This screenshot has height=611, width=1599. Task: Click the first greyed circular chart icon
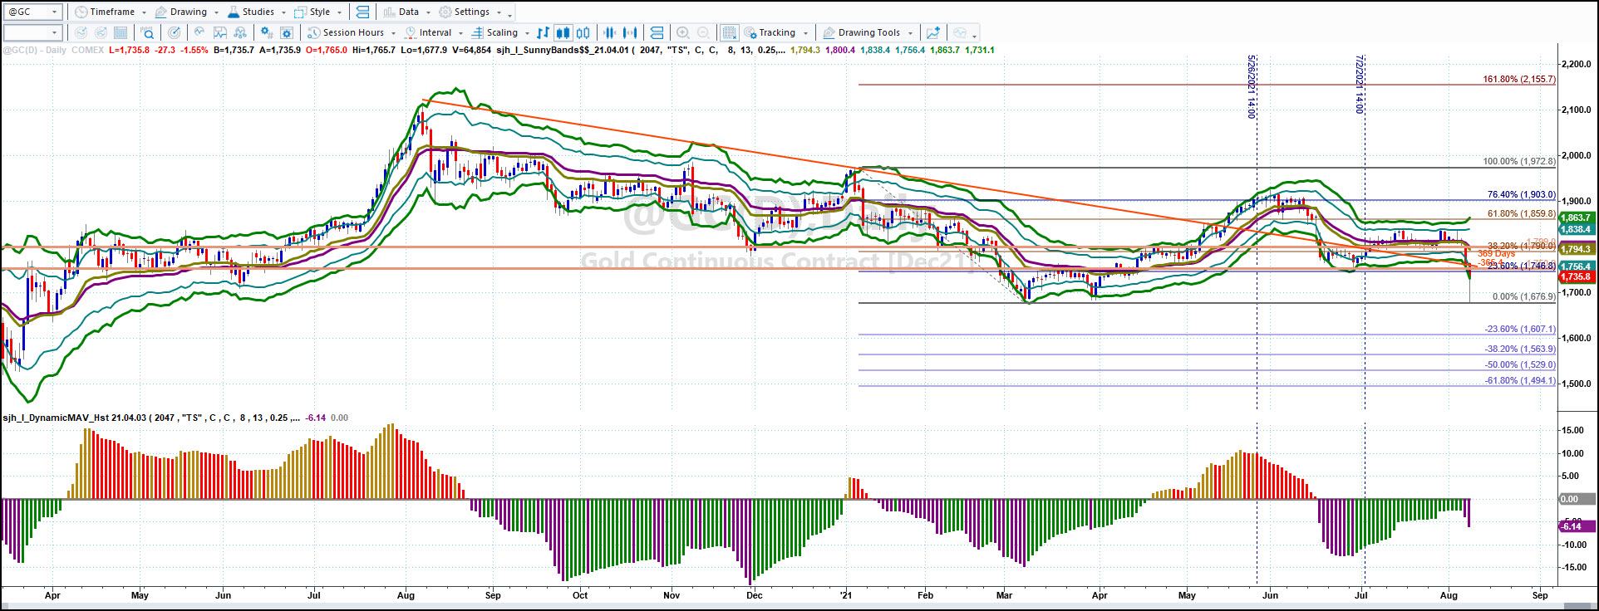click(81, 32)
